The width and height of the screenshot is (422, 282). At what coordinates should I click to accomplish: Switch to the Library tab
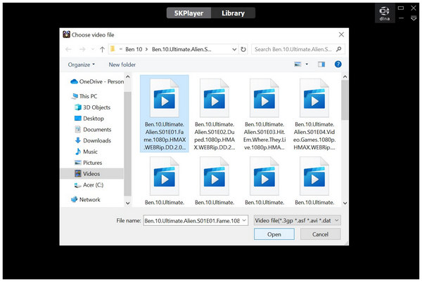(234, 13)
